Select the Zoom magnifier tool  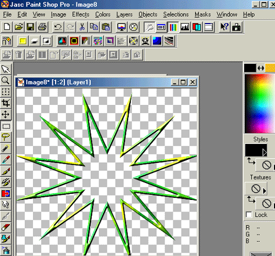coord(5,80)
